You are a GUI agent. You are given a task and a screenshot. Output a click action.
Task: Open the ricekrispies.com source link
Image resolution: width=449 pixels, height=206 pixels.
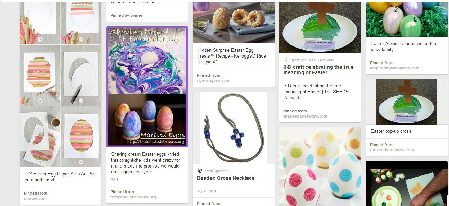tap(213, 80)
